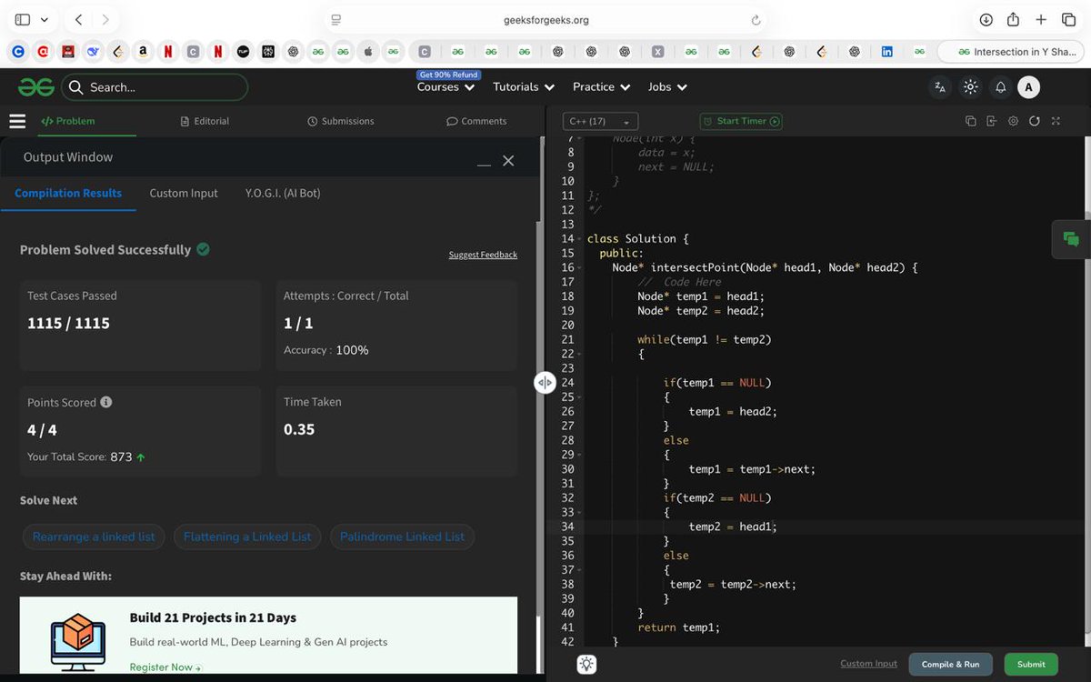Open the language translate icon
Viewport: 1091px width, 682px height.
coord(940,87)
